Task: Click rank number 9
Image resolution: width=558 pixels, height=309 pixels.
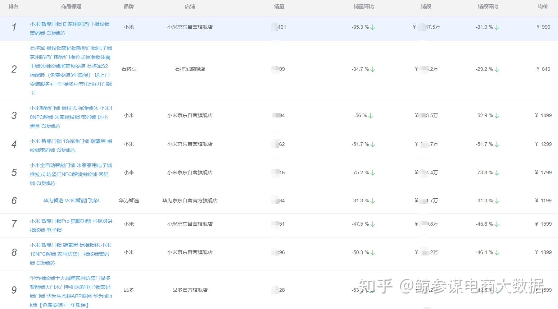Action: click(x=14, y=290)
